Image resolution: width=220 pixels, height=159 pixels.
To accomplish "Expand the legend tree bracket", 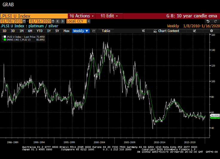I will [2, 38].
